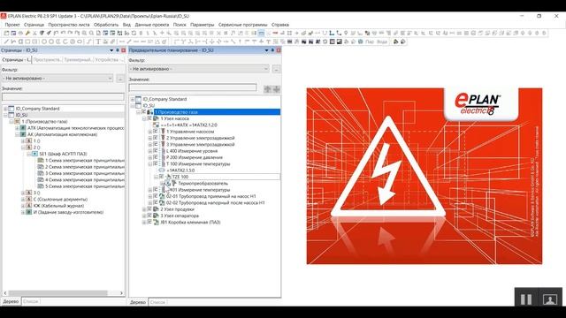This screenshot has width=566, height=318.
Task: Open the 'Данные проекта' menu
Action: (152, 25)
